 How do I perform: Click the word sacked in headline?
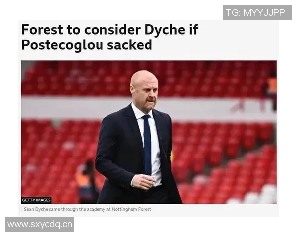click(x=130, y=45)
